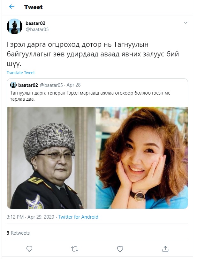
Task: Go back with the arrow icon
Action: tap(12, 7)
